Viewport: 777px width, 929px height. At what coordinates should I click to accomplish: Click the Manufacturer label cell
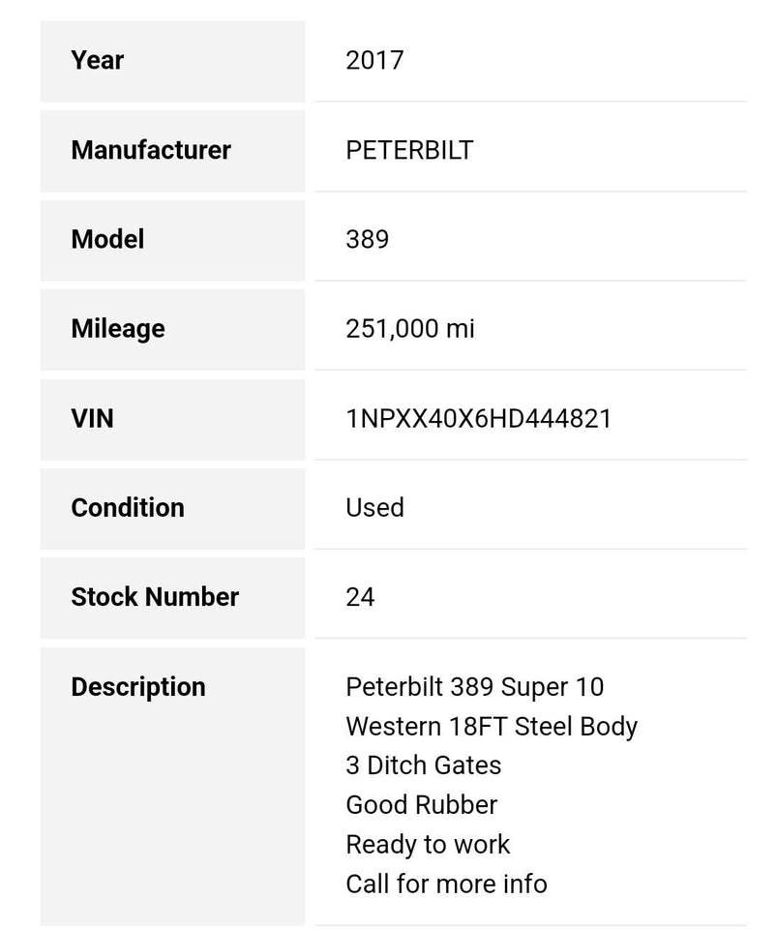(x=172, y=151)
